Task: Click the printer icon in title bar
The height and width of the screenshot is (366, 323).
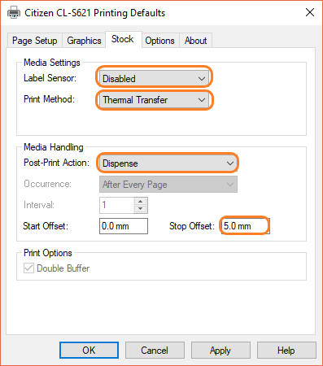Action: [14, 12]
